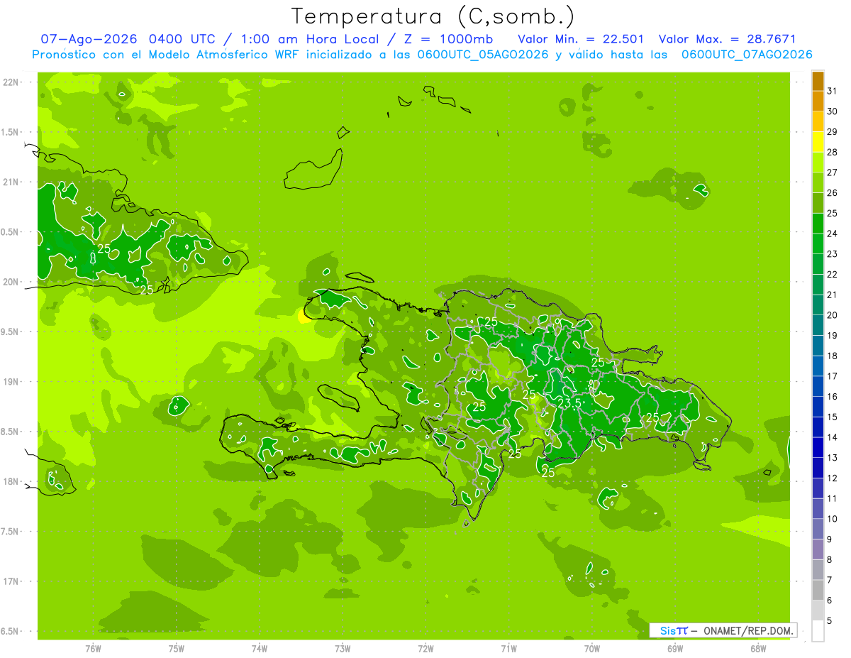
Task: Click the '7' colorbar label
Action: 830,581
